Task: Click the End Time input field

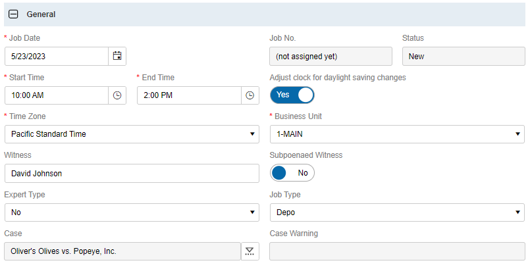Action: pos(189,95)
